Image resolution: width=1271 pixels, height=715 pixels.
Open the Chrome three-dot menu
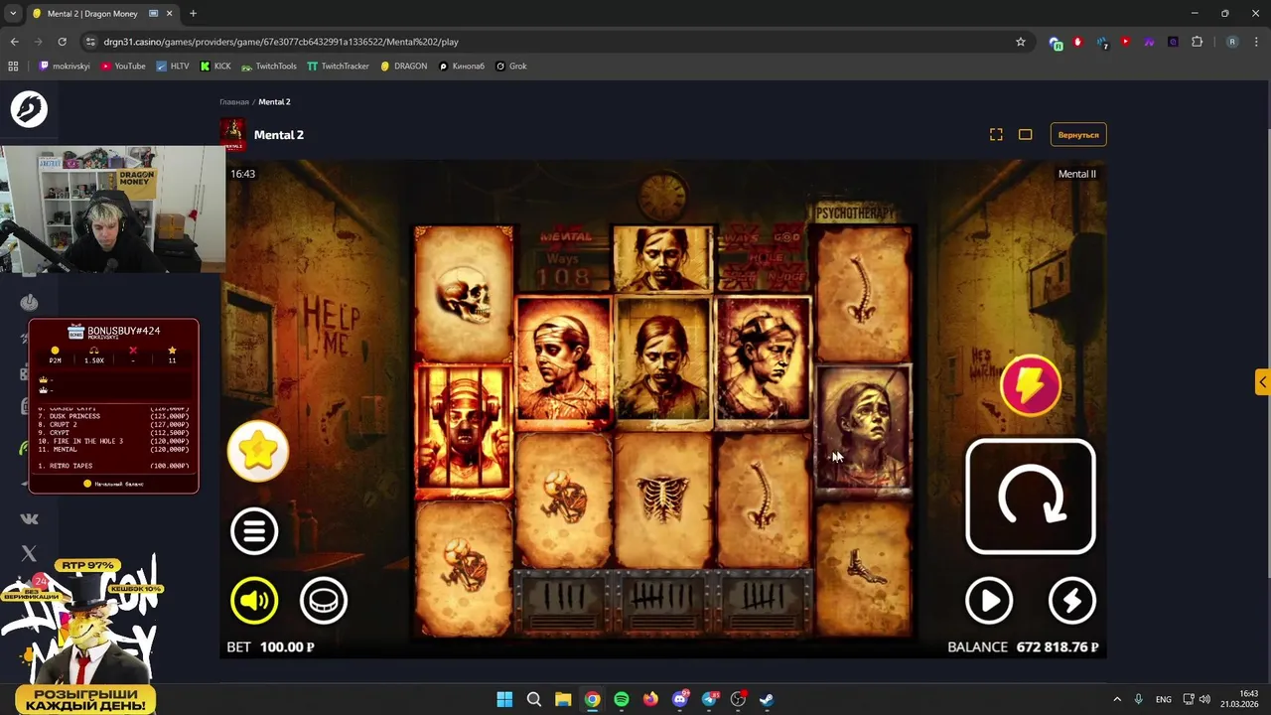click(x=1256, y=42)
